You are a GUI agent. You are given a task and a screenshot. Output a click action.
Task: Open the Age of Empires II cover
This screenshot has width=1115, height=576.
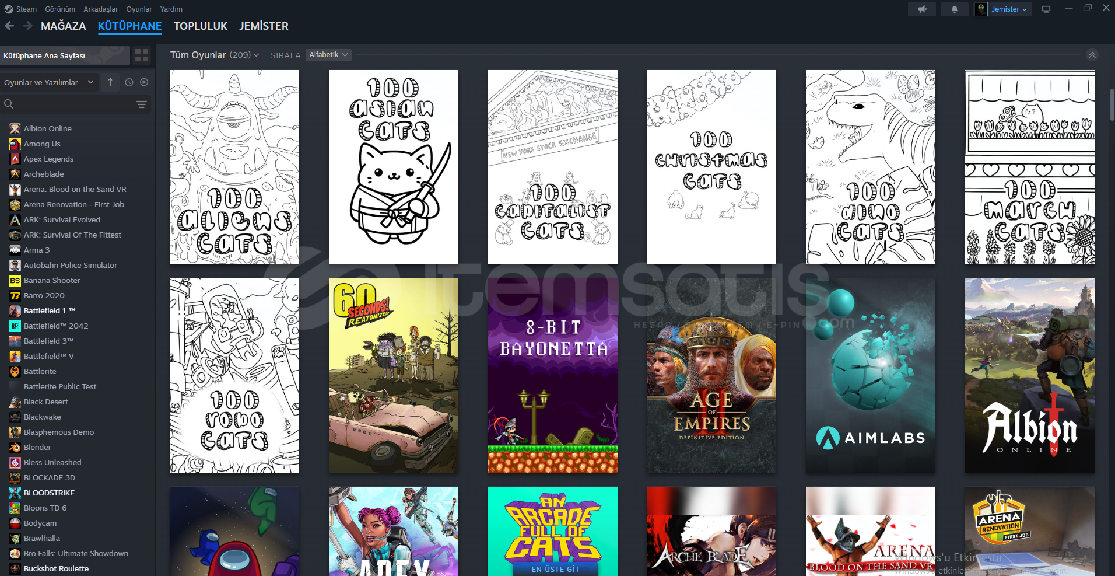pos(711,375)
